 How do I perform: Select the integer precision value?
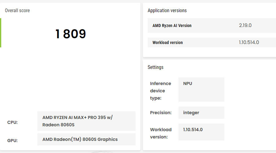pos(191,113)
